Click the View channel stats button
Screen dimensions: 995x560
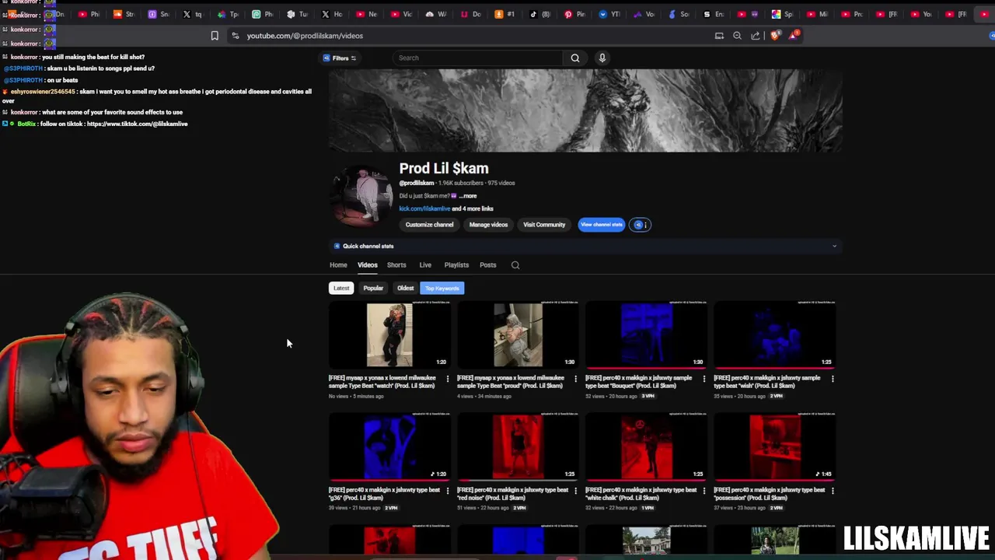[601, 225]
